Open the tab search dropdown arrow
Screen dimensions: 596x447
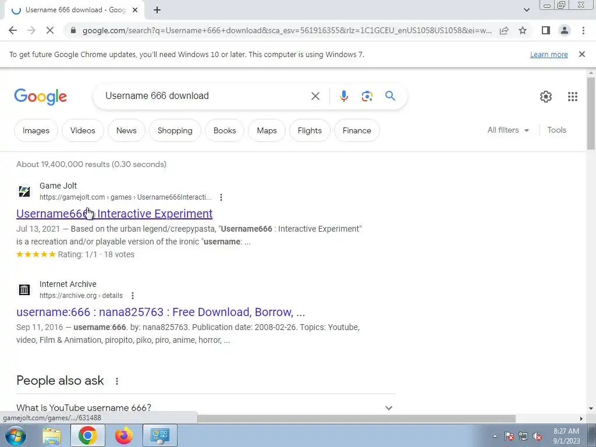(526, 10)
